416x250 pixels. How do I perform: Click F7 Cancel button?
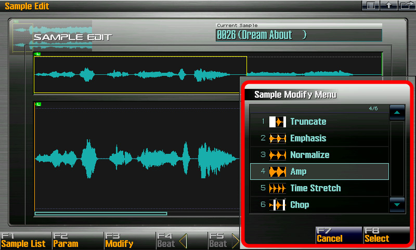[339, 235]
